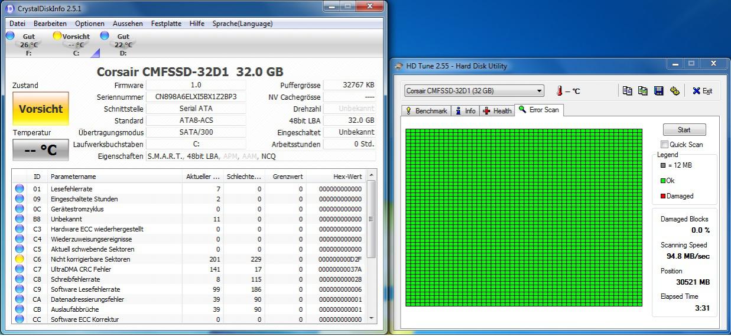This screenshot has height=336, width=731.
Task: Select the D: drive status orb in CrystalDiskInfo
Action: 105,35
